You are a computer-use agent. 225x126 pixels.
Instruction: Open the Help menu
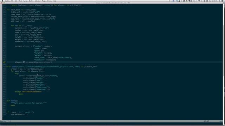click(55, 1)
